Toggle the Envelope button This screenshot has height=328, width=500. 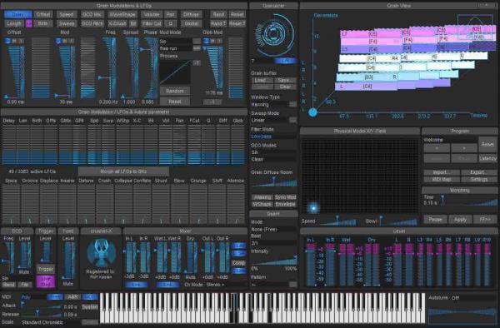tap(285, 204)
